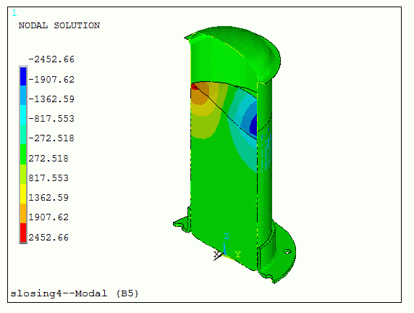
Task: Click the orange legend color band
Action: click(x=23, y=213)
